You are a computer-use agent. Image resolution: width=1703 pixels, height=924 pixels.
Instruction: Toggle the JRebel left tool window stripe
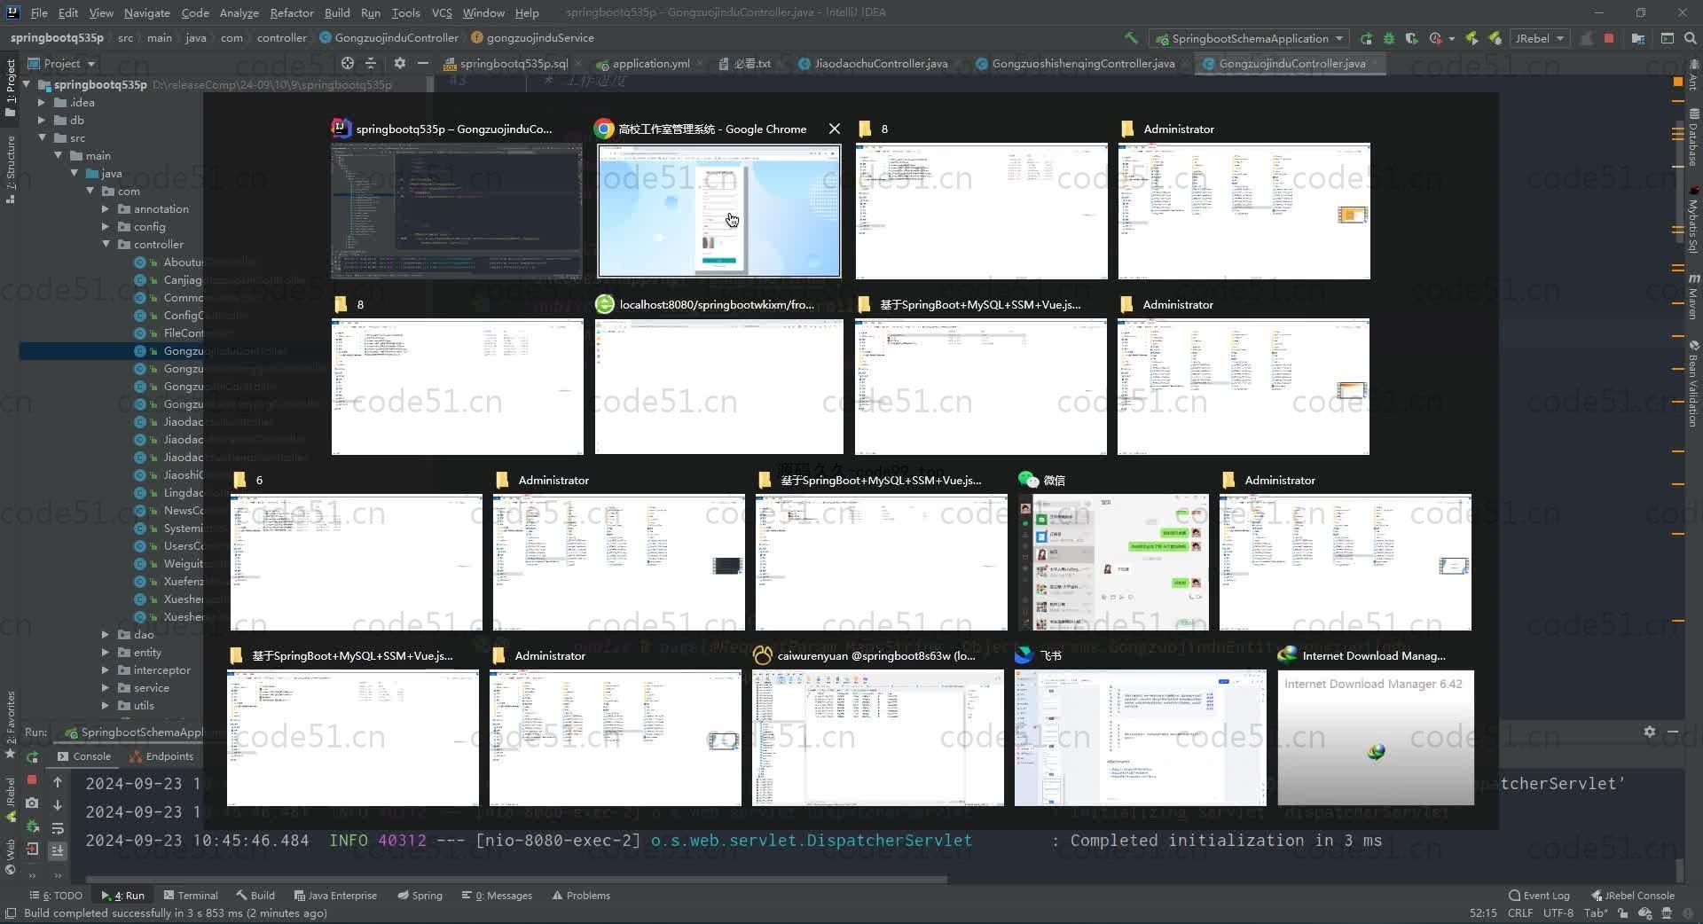coord(11,799)
